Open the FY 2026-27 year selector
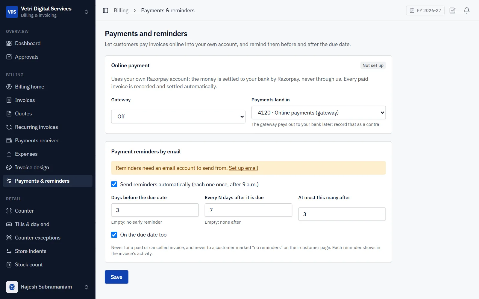Screen dimensions: 479x299 click(x=425, y=10)
